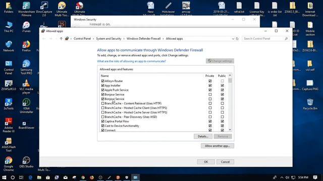Open the Mobile section folder icon

310,29
